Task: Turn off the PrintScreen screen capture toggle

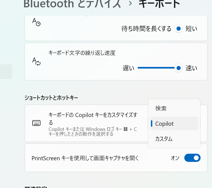Action: coord(192,158)
